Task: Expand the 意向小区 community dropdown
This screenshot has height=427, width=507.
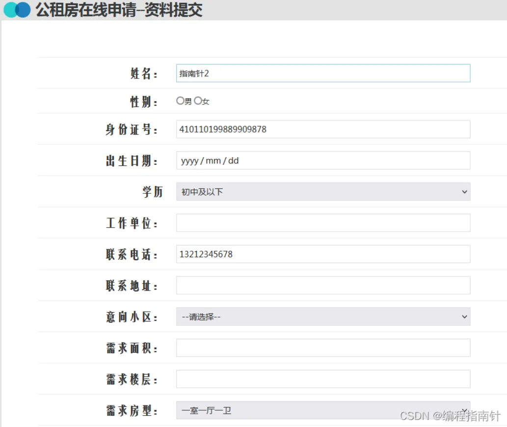Action: tap(323, 317)
